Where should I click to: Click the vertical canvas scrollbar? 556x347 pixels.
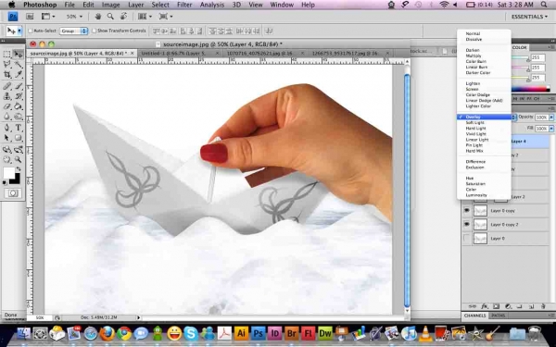pos(407,190)
